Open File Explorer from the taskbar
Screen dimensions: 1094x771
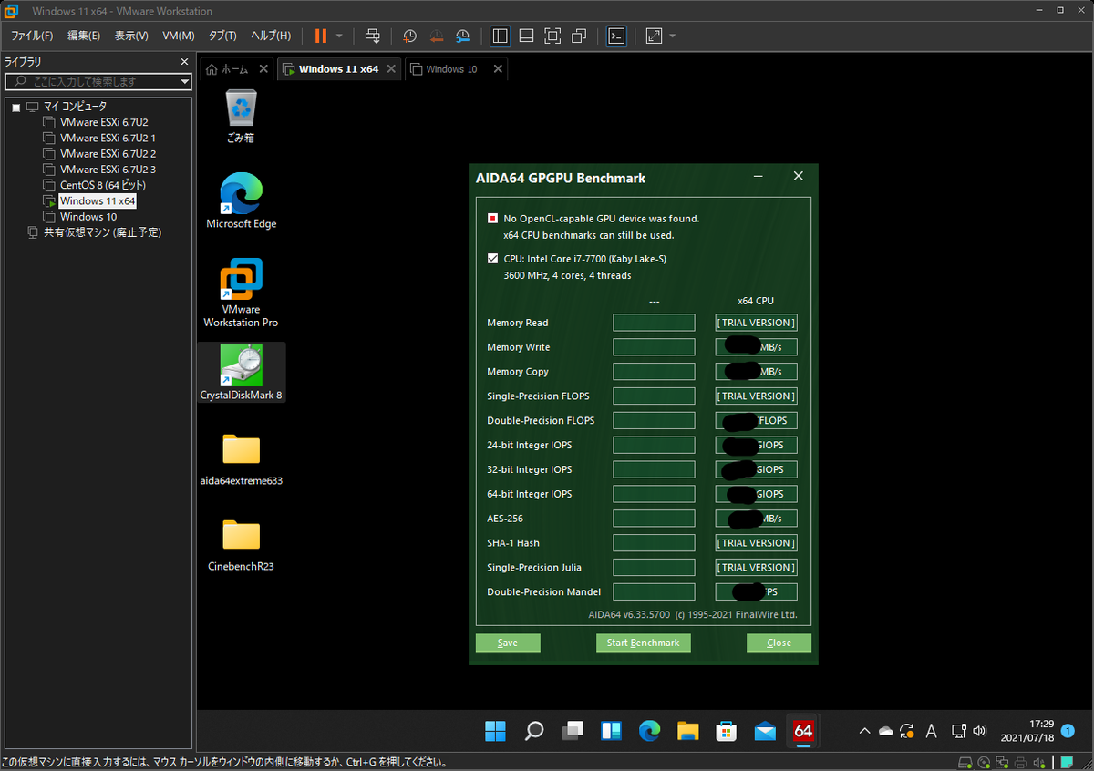click(x=687, y=731)
